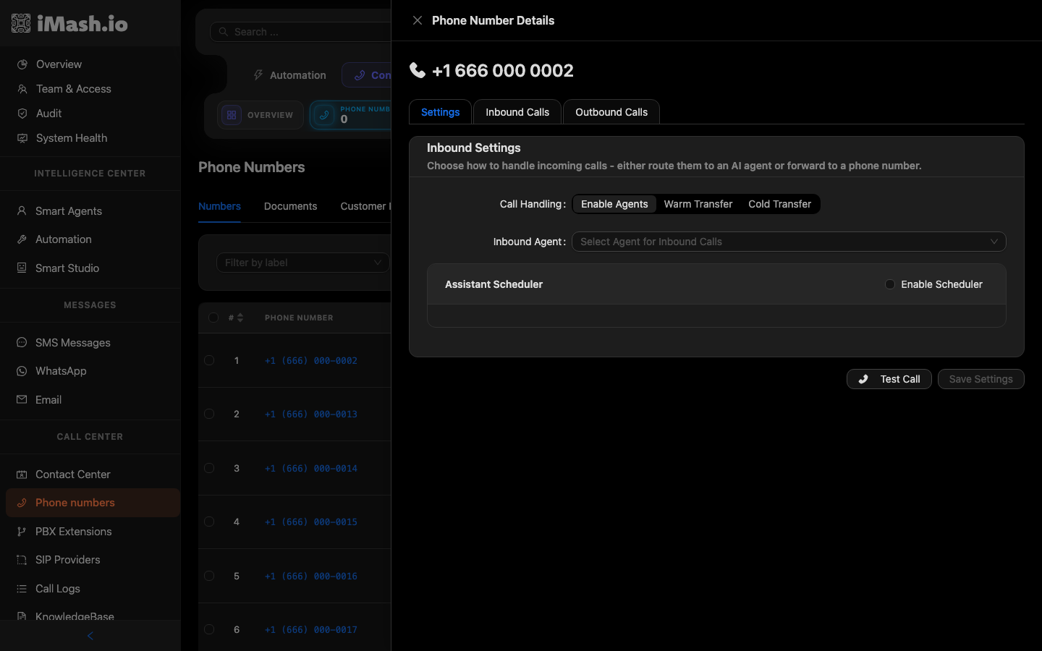Click the WhatsApp icon in sidebar

(22, 371)
